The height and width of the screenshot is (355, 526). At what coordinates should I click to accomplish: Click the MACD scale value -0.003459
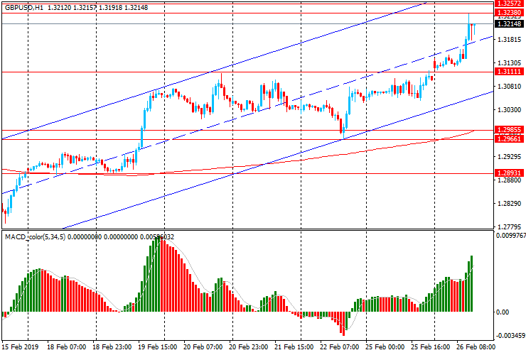510,335
